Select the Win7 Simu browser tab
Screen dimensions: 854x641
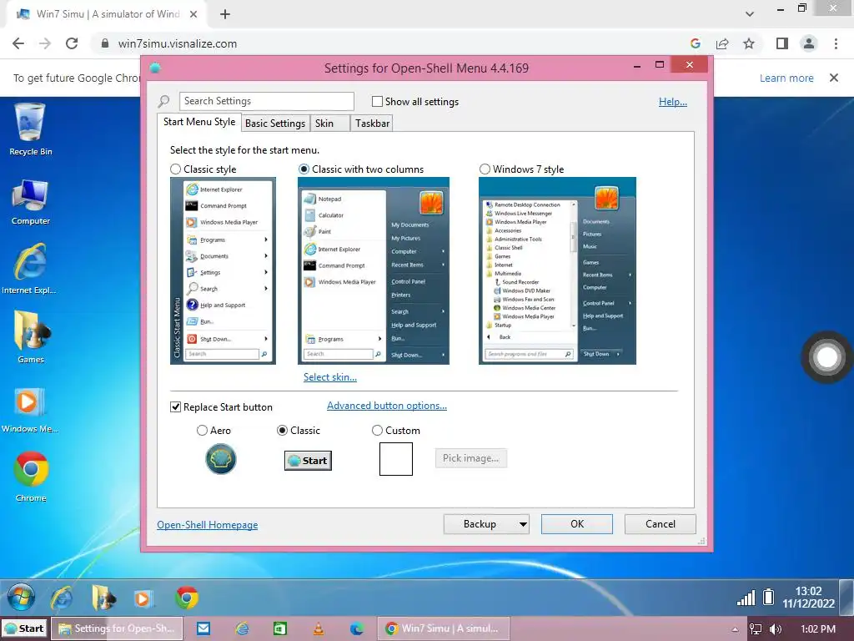coord(107,14)
